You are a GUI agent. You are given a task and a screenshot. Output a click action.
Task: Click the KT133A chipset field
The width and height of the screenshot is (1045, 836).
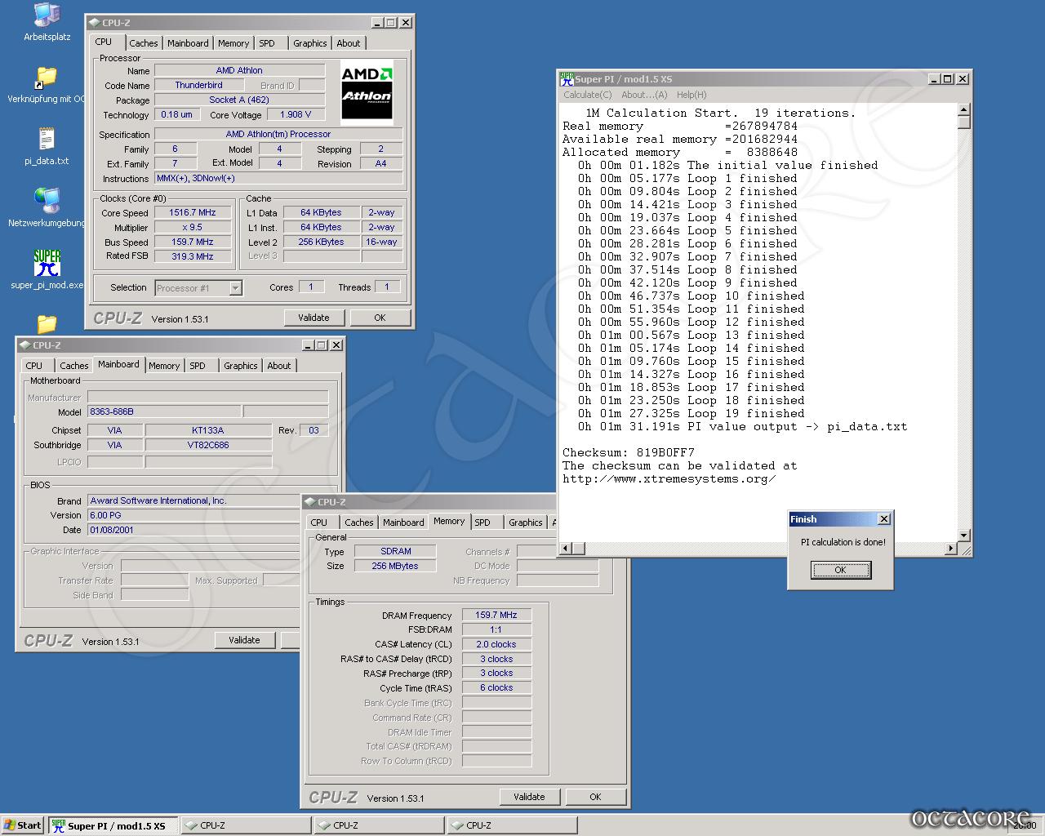pos(208,430)
